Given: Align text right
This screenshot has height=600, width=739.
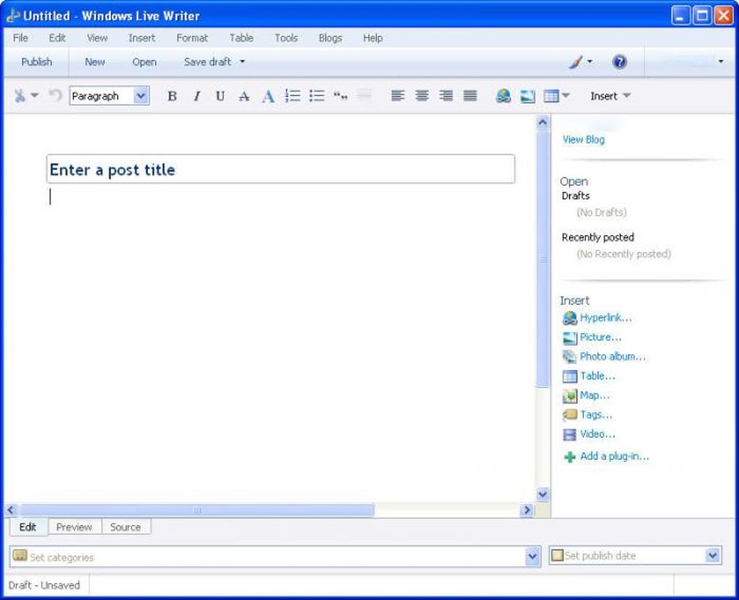Looking at the screenshot, I should pos(446,96).
